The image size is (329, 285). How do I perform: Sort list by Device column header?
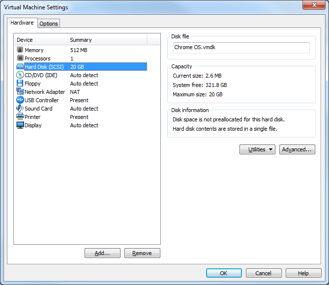(40, 40)
